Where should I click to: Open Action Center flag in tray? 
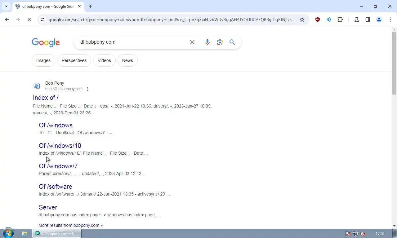pyautogui.click(x=348, y=234)
